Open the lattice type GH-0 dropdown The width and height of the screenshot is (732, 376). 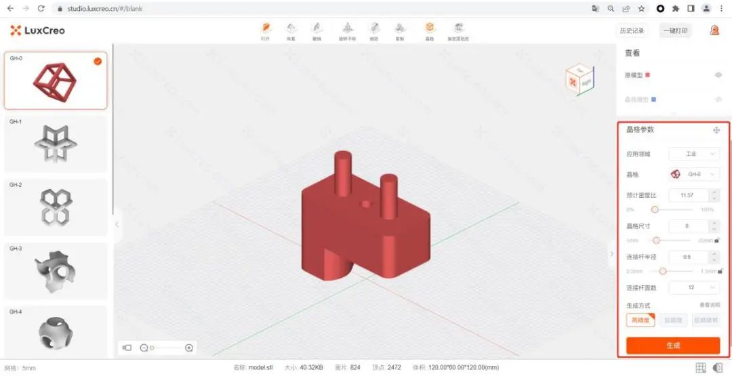coord(694,174)
